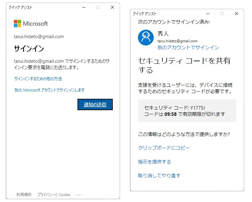Cancel with 取り消してやり直す
This screenshot has height=202, width=252.
click(x=159, y=175)
